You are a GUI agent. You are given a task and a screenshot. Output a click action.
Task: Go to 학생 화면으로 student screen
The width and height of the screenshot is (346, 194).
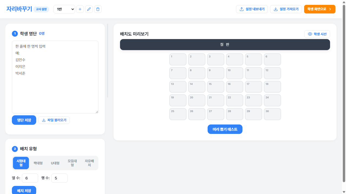click(x=320, y=9)
